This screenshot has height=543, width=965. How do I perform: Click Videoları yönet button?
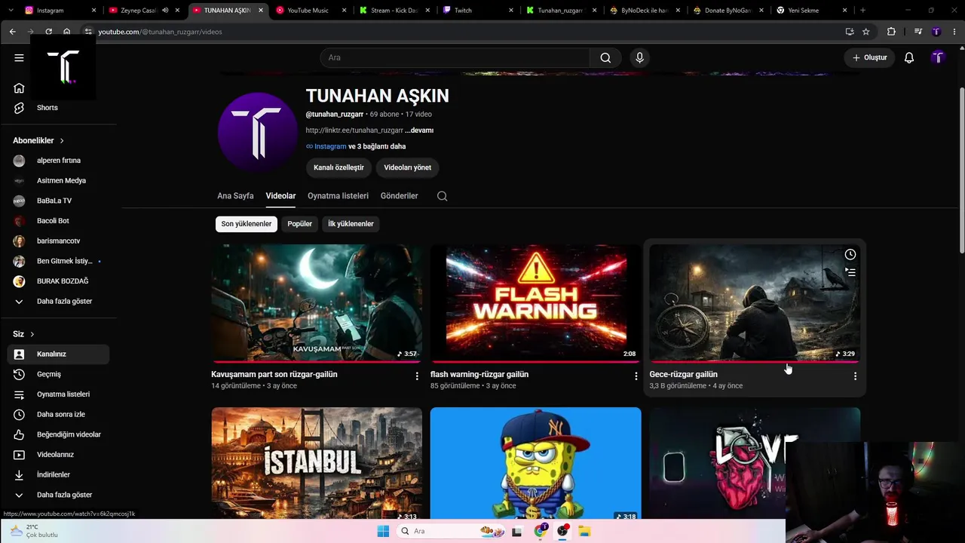click(407, 167)
